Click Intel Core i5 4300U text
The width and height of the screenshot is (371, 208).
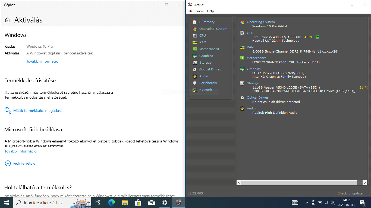(x=276, y=37)
